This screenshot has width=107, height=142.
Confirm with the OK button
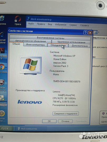click(49, 121)
